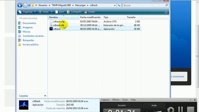Click Grabar in the toolbar

(90, 12)
